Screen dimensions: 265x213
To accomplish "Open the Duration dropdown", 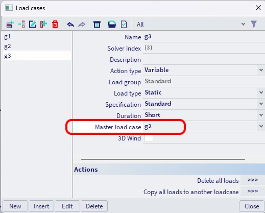I will coord(261,115).
